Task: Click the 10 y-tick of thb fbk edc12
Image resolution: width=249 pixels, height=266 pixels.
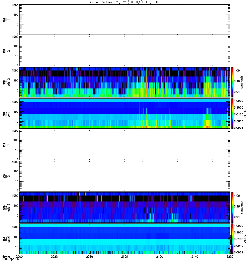Action: click(x=17, y=90)
